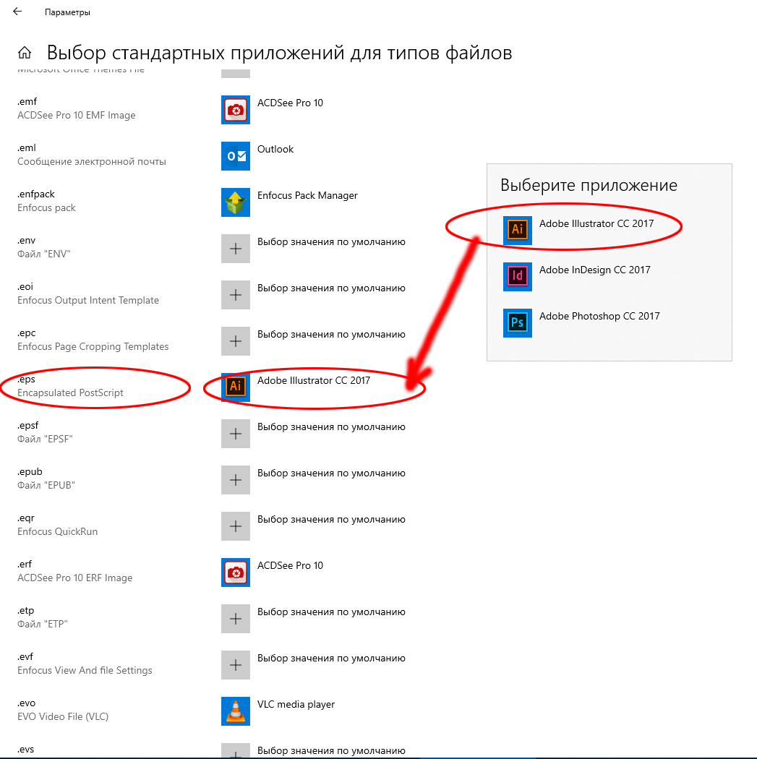Click 'EVO Video File (VLC)' description
The width and height of the screenshot is (757, 759).
click(x=63, y=716)
